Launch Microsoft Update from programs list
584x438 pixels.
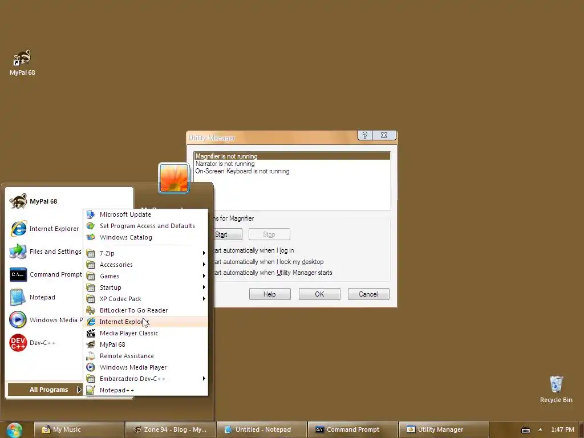(x=145, y=214)
